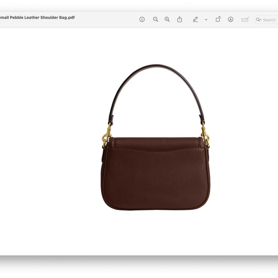Open the Share menu icon

tap(180, 19)
